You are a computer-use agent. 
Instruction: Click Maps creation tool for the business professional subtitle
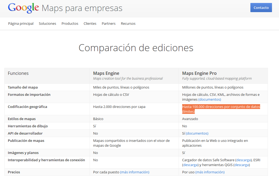[128, 79]
